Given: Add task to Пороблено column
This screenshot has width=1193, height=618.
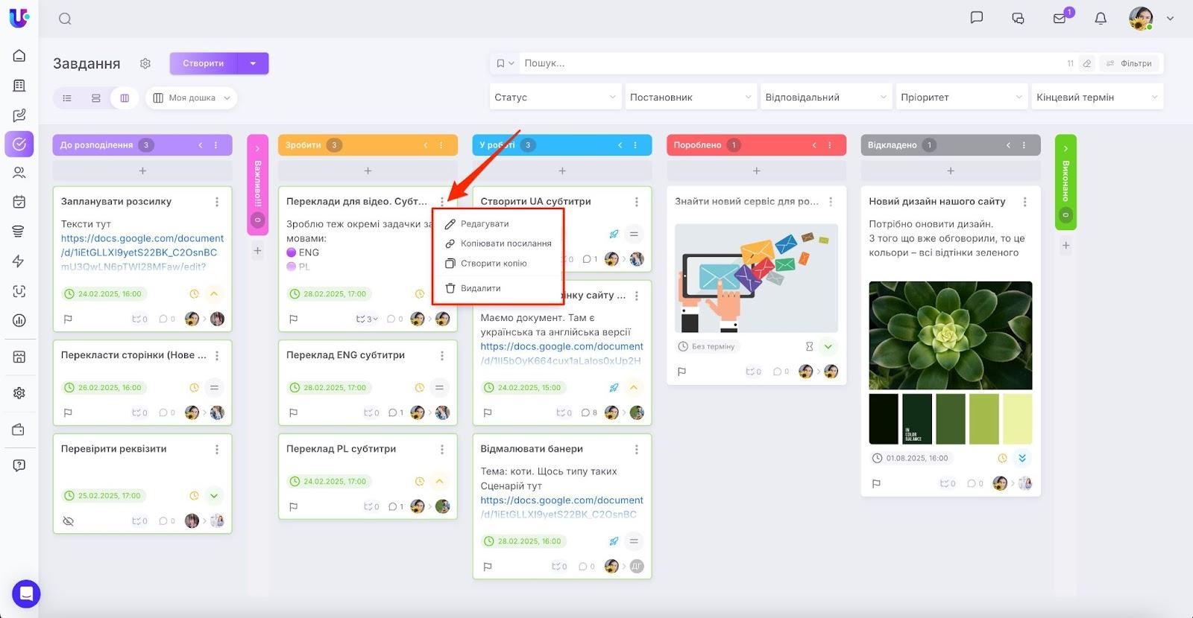Looking at the screenshot, I should [756, 171].
